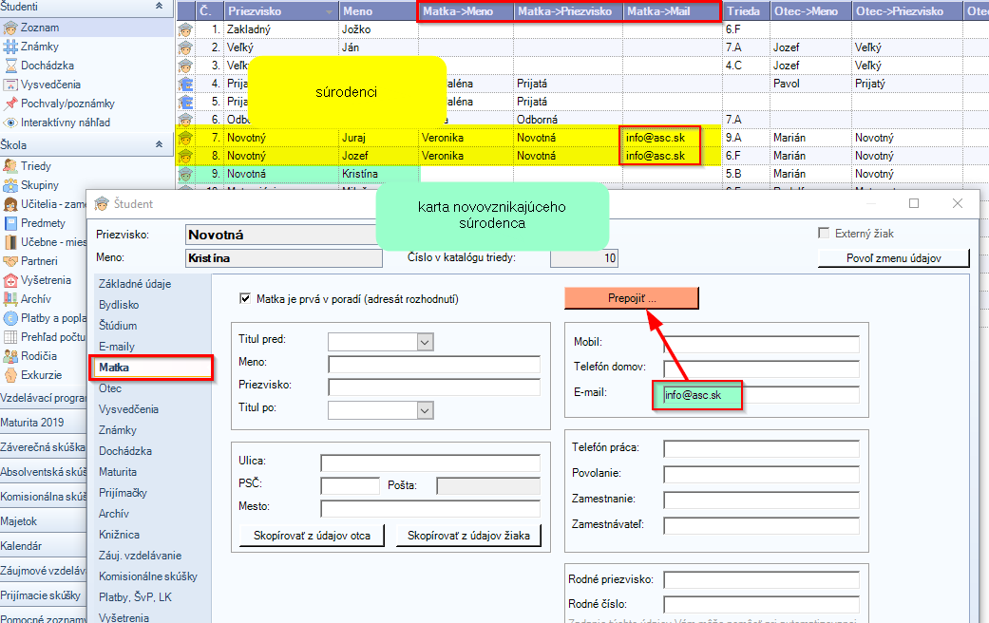
Task: Select Matka tab in Študent dialog
Action: [x=151, y=368]
